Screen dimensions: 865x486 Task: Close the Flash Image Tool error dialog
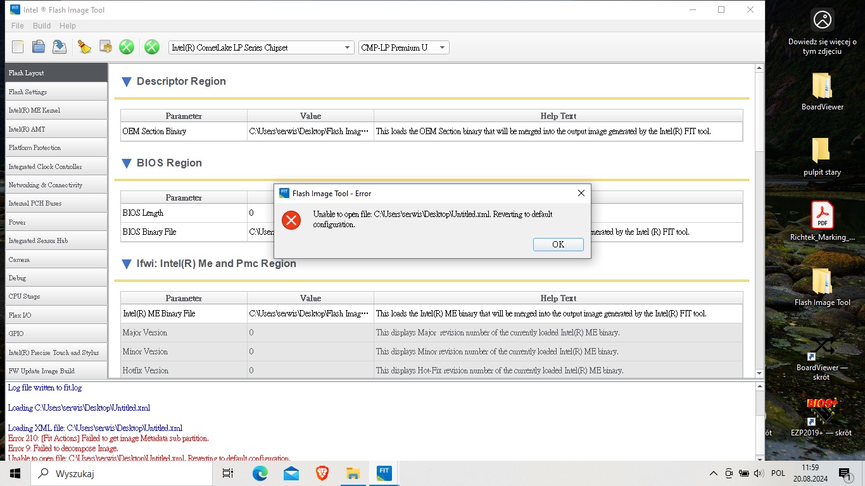581,193
